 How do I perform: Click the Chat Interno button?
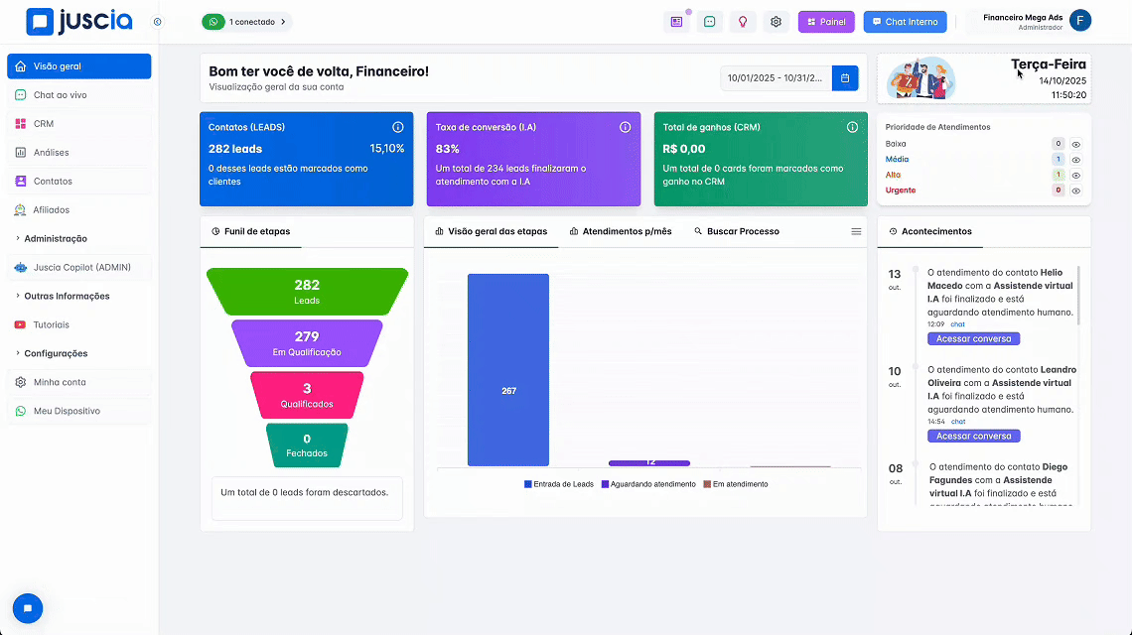(905, 22)
